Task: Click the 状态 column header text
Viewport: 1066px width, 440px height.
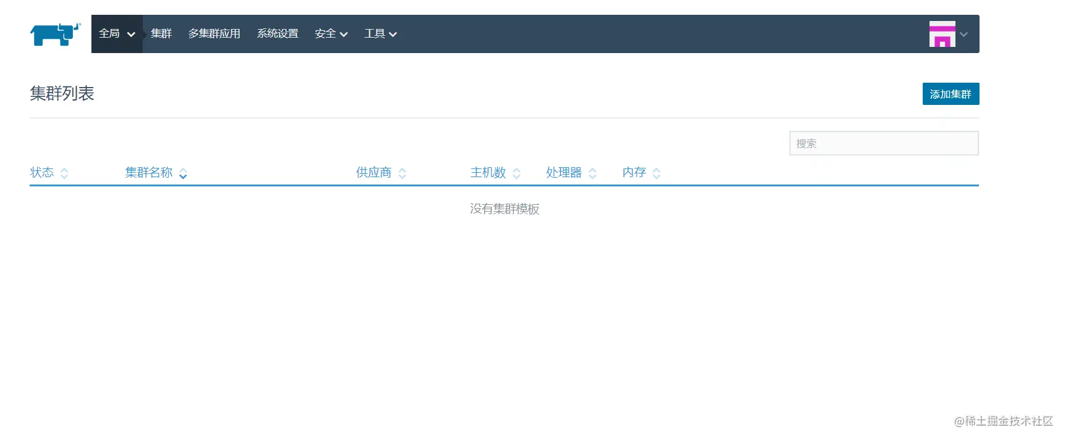Action: 42,173
